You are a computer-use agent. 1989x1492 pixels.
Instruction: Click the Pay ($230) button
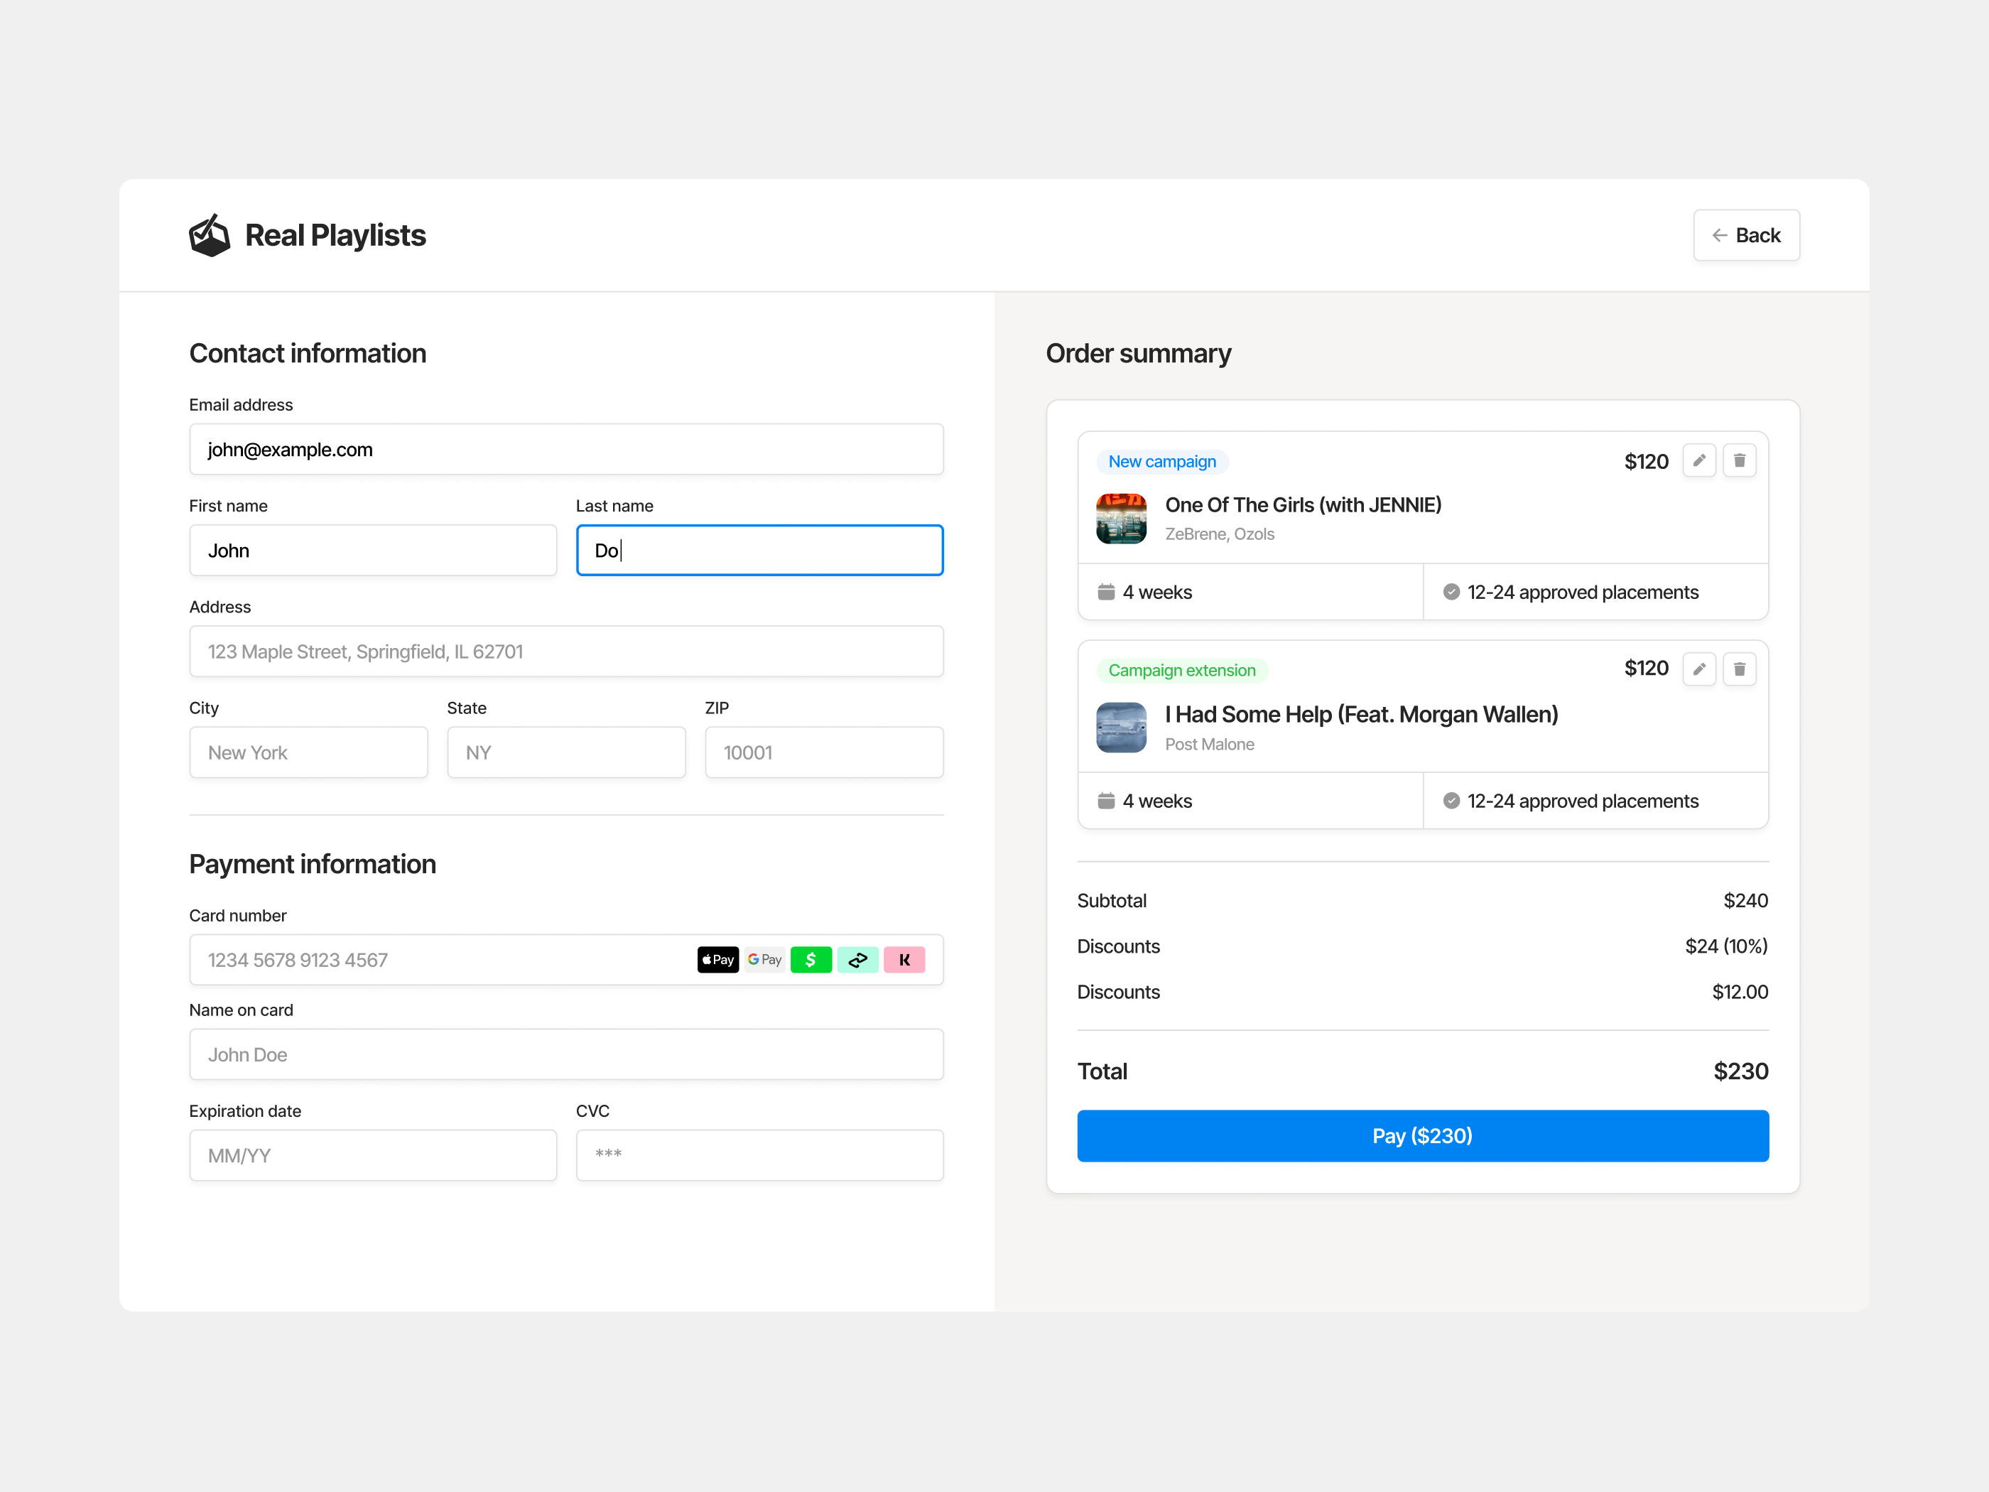click(x=1423, y=1136)
